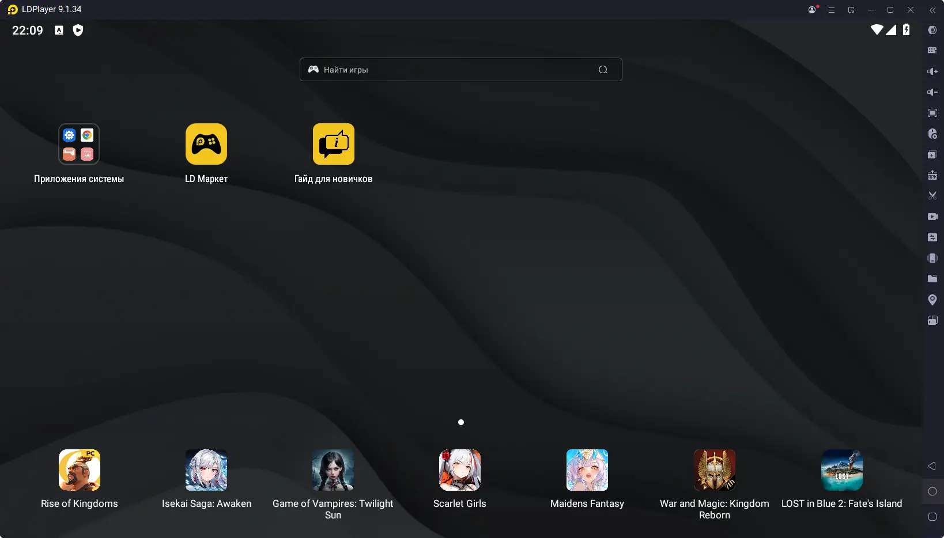Click the mobile signal strength icon

pyautogui.click(x=891, y=29)
